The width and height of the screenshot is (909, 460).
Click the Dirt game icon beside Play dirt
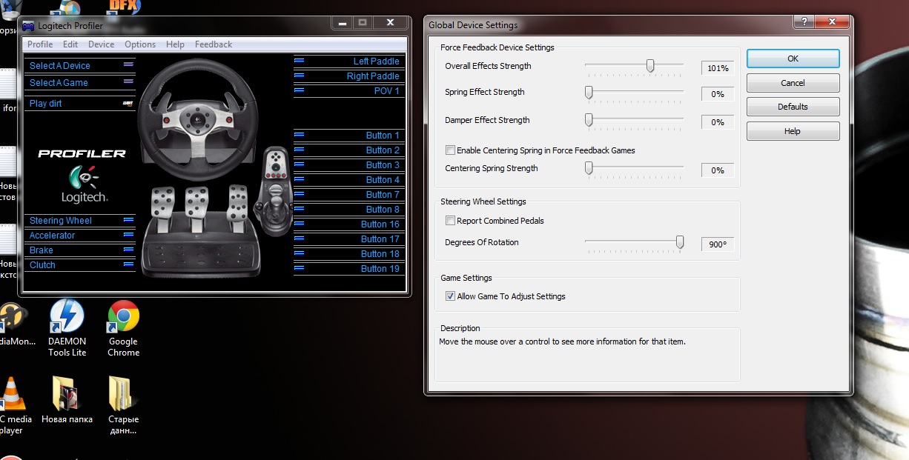(x=128, y=104)
